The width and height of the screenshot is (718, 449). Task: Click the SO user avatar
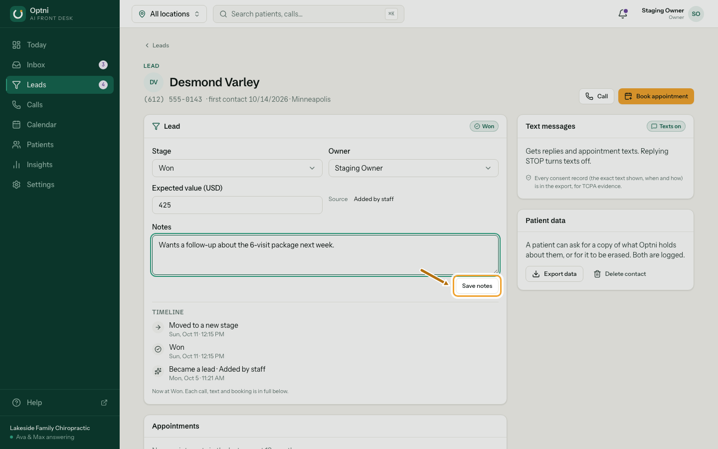pyautogui.click(x=696, y=14)
